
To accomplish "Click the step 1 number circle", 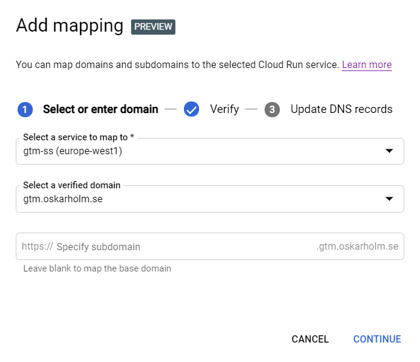I will click(25, 109).
